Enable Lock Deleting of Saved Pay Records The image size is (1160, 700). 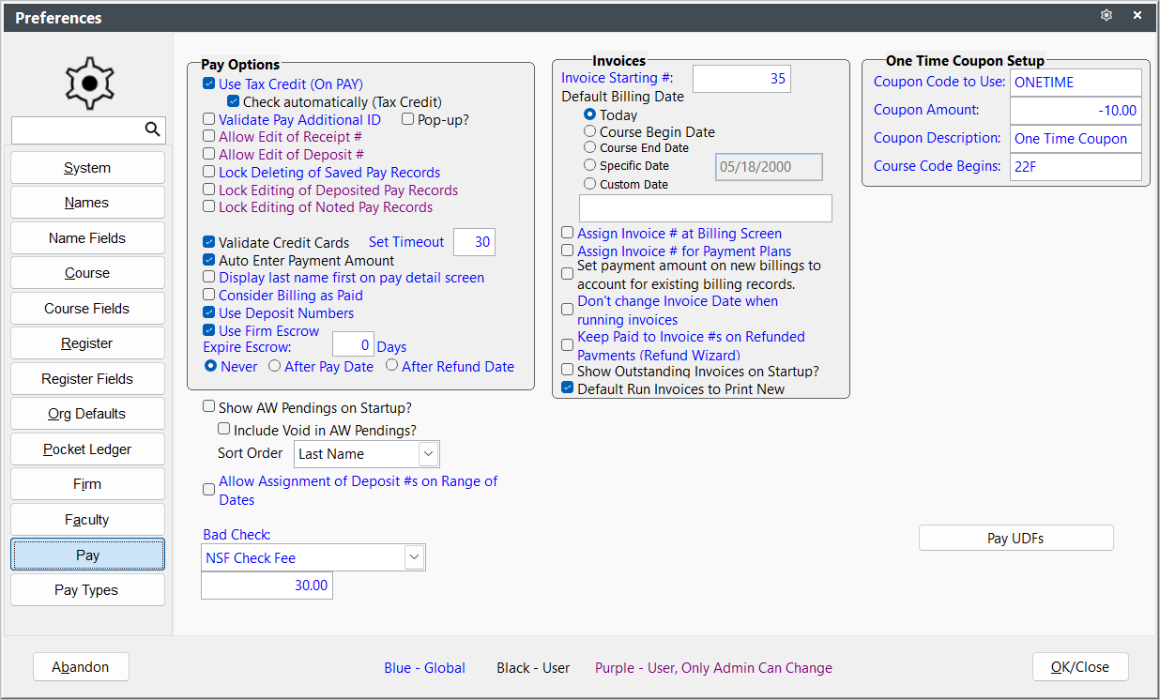[209, 173]
